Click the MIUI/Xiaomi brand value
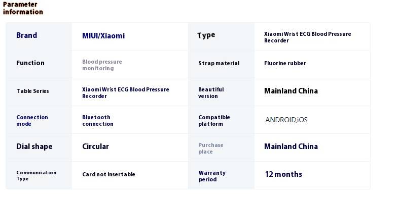The width and height of the screenshot is (399, 197). click(103, 36)
